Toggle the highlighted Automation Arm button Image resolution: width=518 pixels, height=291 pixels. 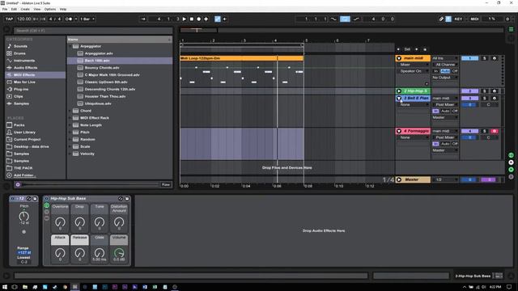coord(218,19)
